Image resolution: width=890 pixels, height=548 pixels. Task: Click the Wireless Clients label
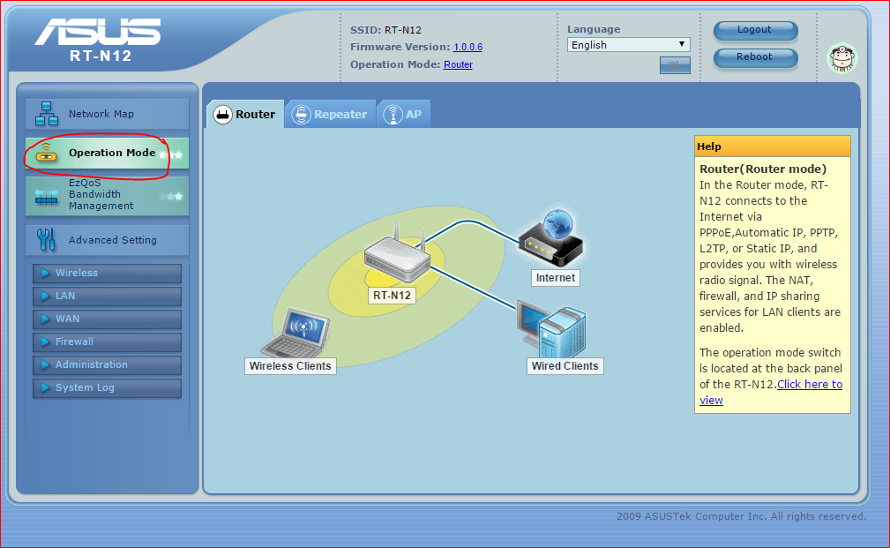pyautogui.click(x=290, y=366)
